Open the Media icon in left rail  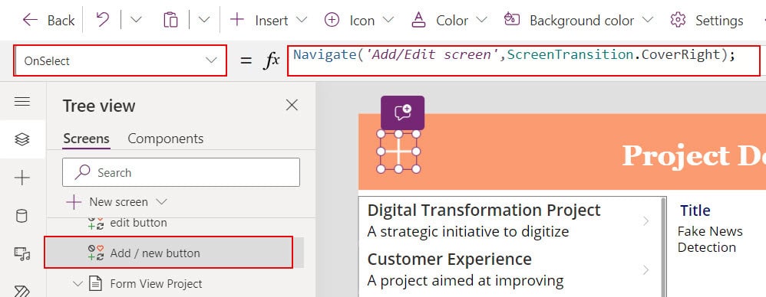click(22, 253)
